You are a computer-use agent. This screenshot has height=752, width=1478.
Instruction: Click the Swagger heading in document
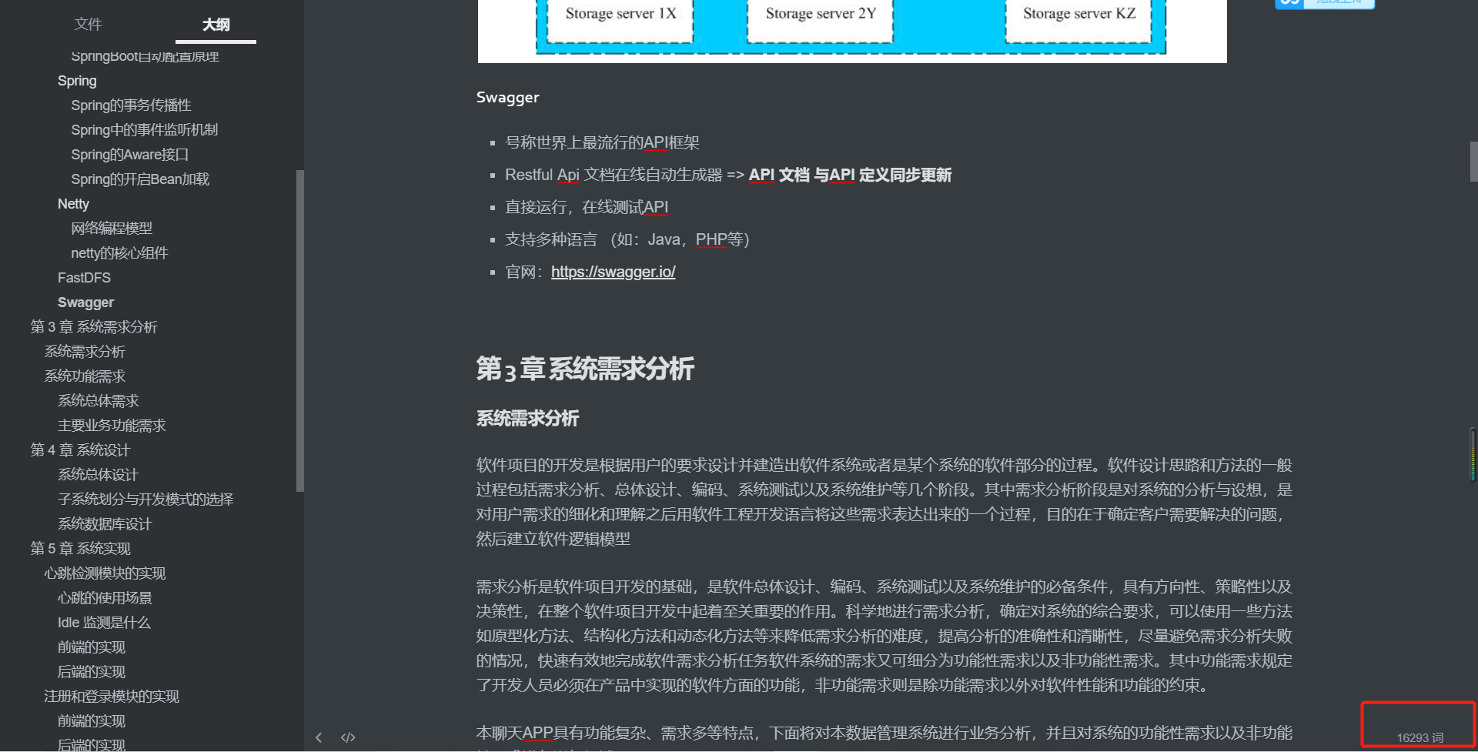pyautogui.click(x=507, y=98)
